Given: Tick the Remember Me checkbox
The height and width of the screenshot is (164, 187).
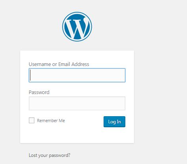Looking at the screenshot, I should (x=32, y=121).
